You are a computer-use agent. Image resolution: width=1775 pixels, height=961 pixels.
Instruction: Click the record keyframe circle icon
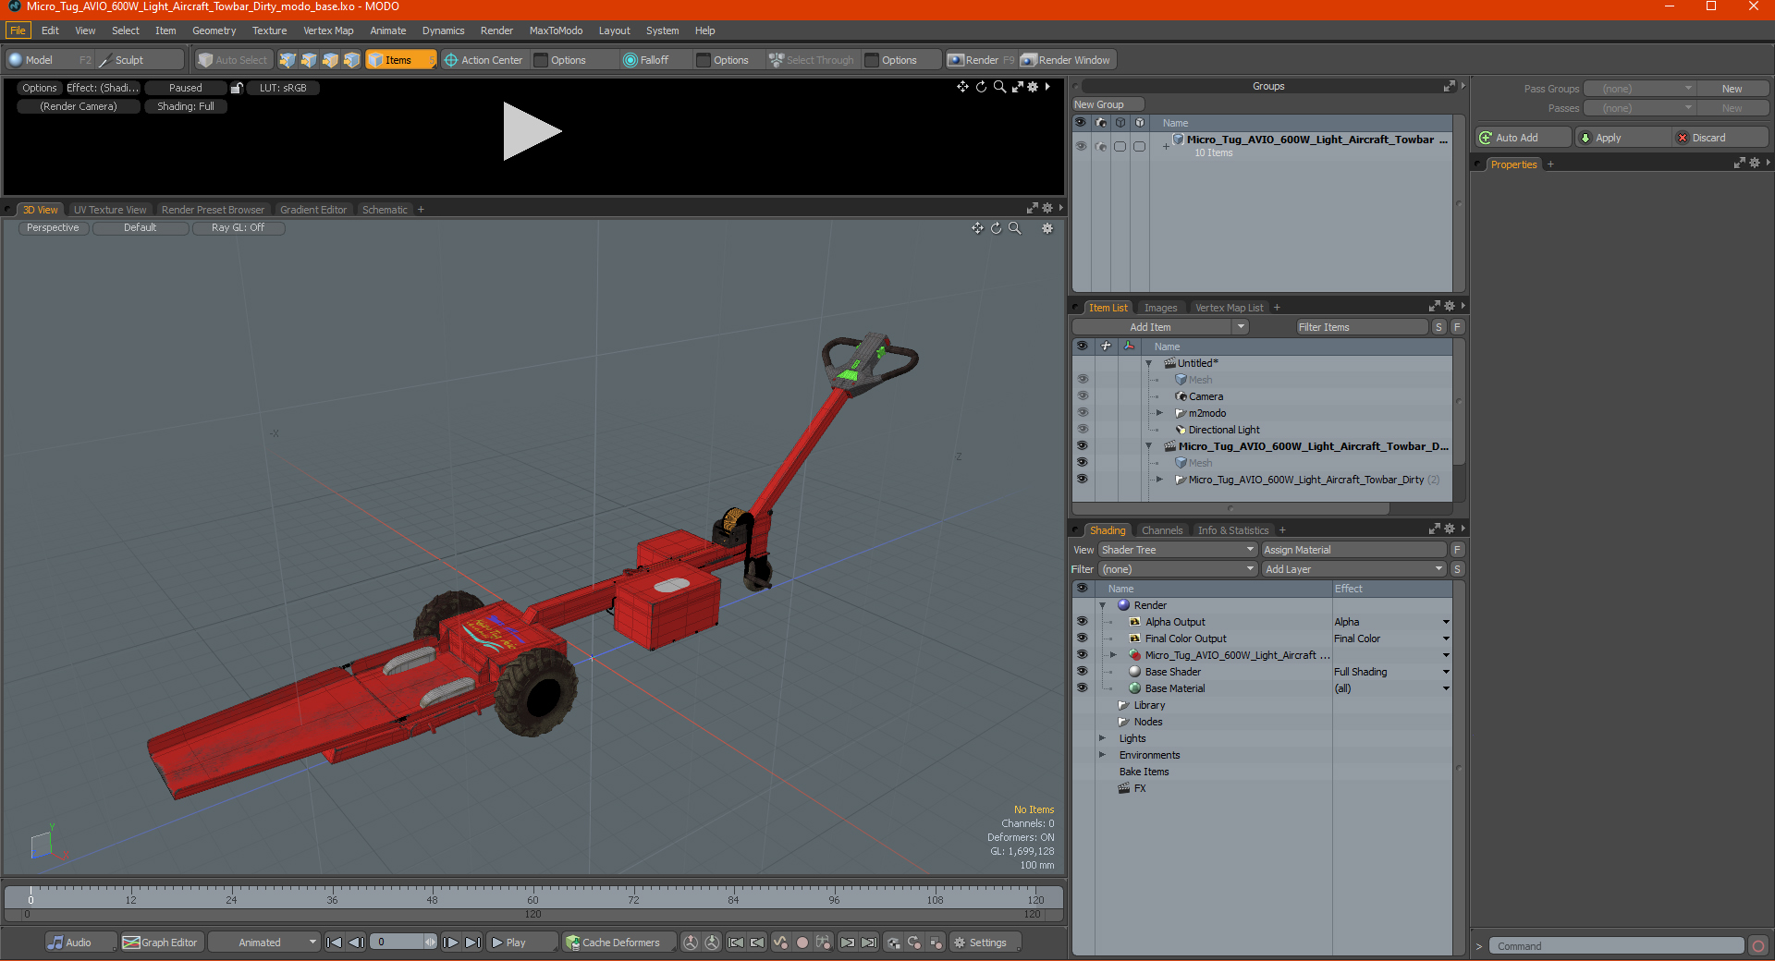[802, 943]
